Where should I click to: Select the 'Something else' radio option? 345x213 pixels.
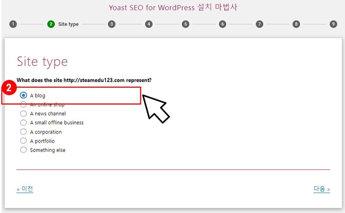(x=23, y=150)
